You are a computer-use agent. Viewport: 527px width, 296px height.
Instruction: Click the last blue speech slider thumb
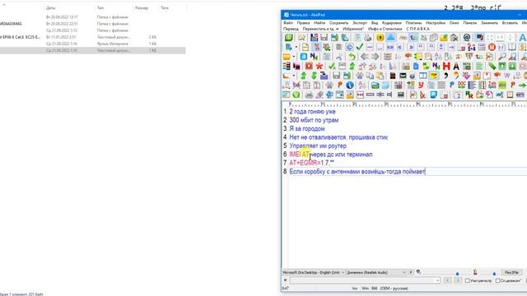[494, 274]
